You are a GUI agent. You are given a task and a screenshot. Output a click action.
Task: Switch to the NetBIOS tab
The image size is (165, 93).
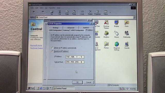tap(86, 28)
